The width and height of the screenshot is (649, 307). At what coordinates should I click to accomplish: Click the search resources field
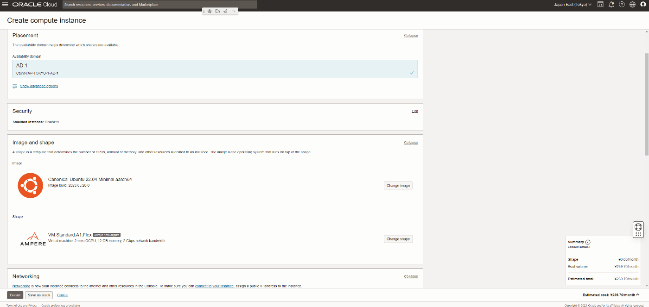pyautogui.click(x=160, y=5)
